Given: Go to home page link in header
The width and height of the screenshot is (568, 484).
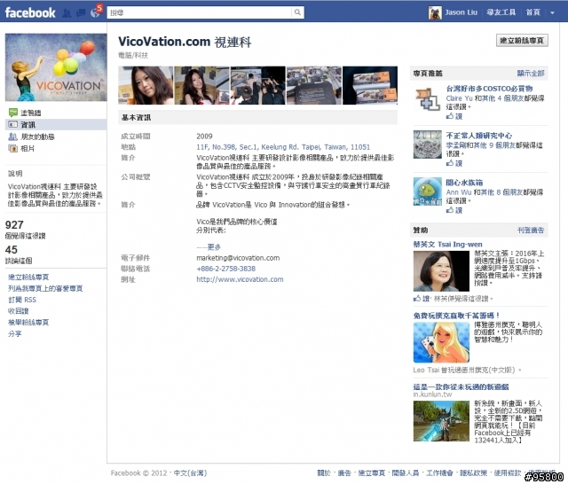Looking at the screenshot, I should [532, 12].
